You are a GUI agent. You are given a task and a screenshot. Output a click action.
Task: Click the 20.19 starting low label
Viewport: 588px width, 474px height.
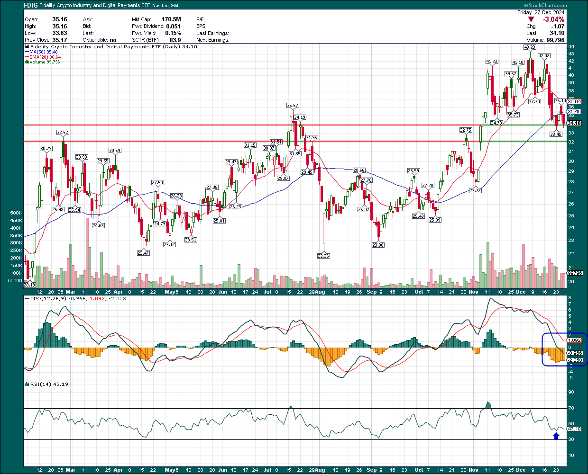click(30, 285)
